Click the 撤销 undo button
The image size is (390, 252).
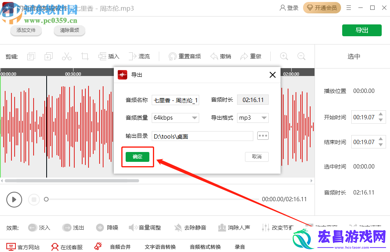coord(220,56)
